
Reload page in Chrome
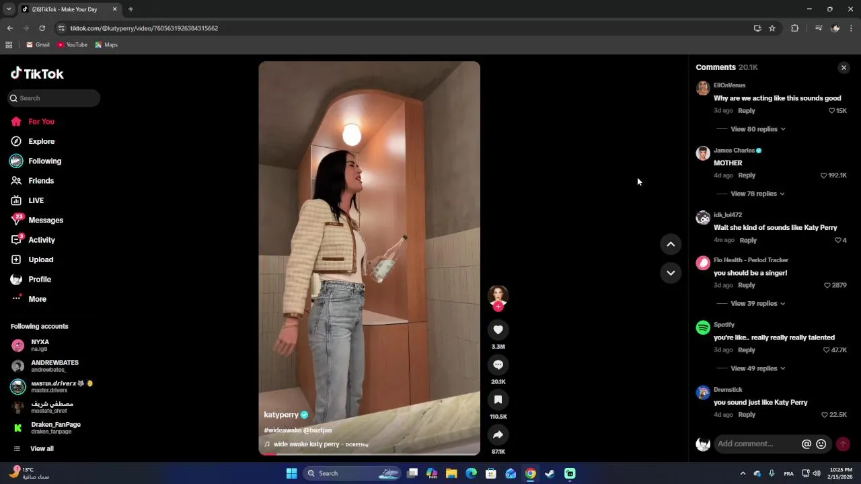coord(42,28)
